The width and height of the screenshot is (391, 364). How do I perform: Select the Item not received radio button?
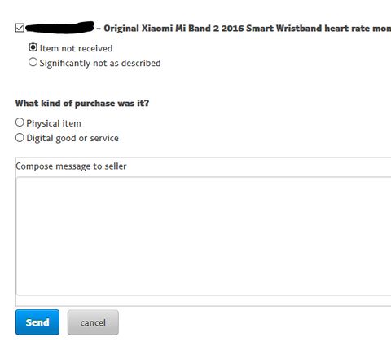pos(33,47)
